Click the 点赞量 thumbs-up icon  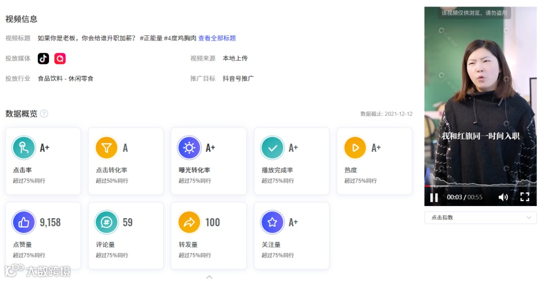(x=24, y=222)
